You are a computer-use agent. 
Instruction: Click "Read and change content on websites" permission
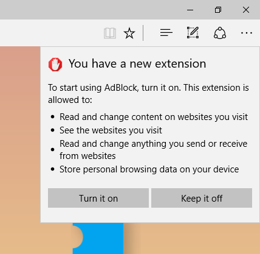click(x=154, y=117)
